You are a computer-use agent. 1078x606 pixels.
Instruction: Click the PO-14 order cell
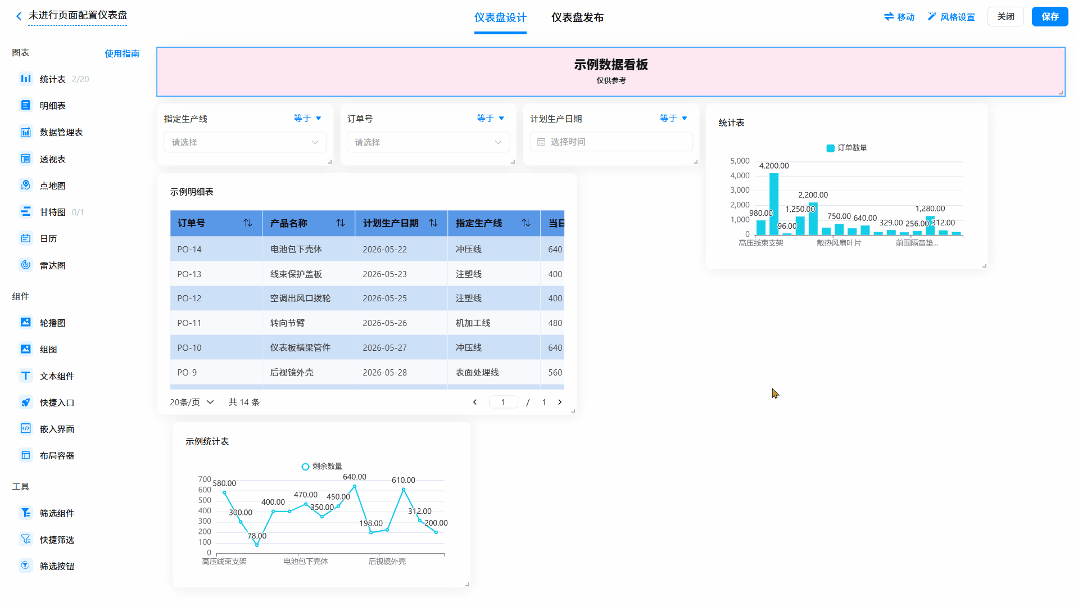[216, 249]
